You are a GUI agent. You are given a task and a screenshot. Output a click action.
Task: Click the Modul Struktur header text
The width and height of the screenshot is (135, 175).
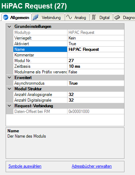point(28,89)
